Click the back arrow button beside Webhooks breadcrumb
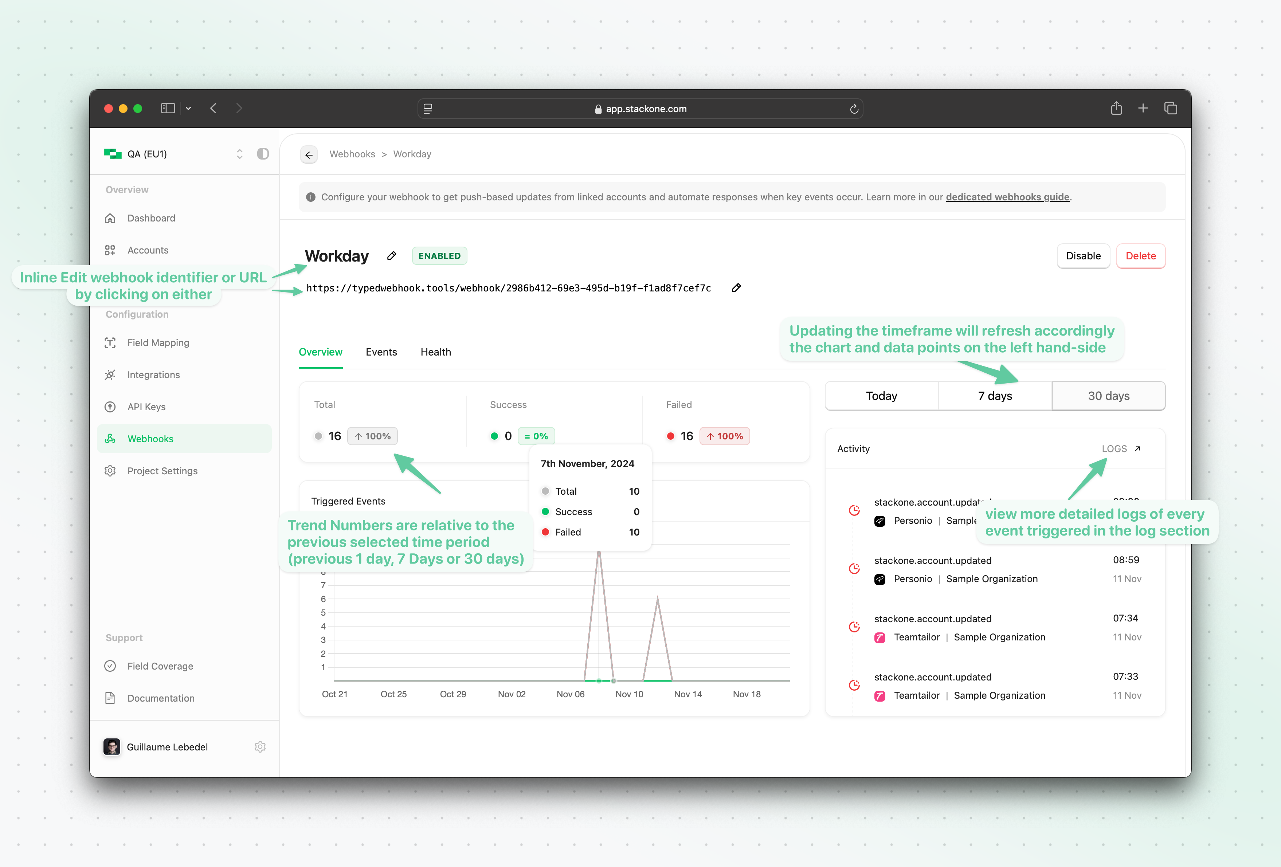The width and height of the screenshot is (1281, 867). click(309, 155)
